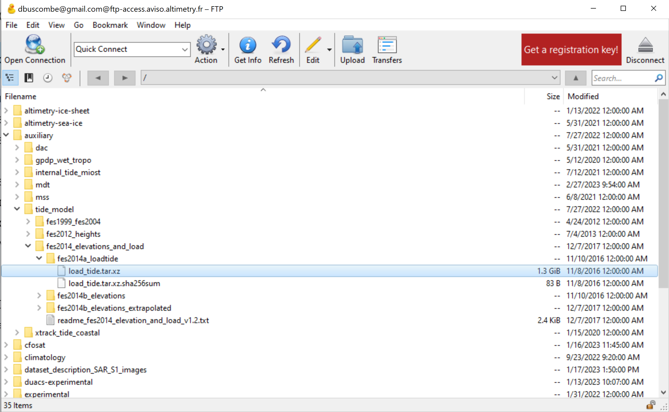
Task: Get Info on the selected file
Action: [x=248, y=49]
